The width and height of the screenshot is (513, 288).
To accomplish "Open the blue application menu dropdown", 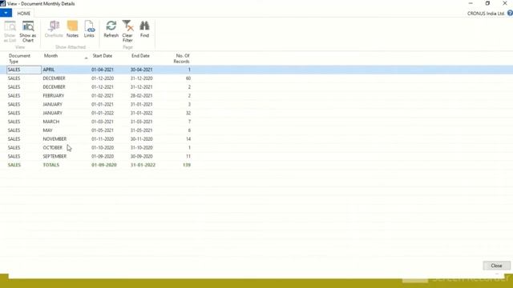I will tap(6, 13).
